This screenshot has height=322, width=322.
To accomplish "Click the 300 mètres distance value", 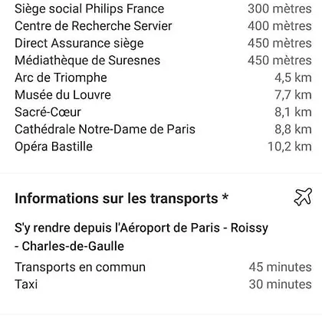I will pos(280,8).
